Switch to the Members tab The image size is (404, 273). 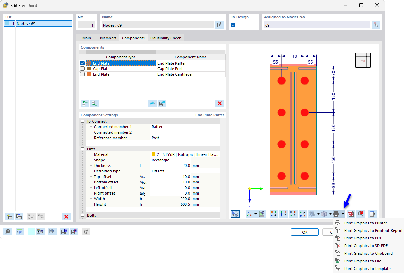click(x=108, y=38)
